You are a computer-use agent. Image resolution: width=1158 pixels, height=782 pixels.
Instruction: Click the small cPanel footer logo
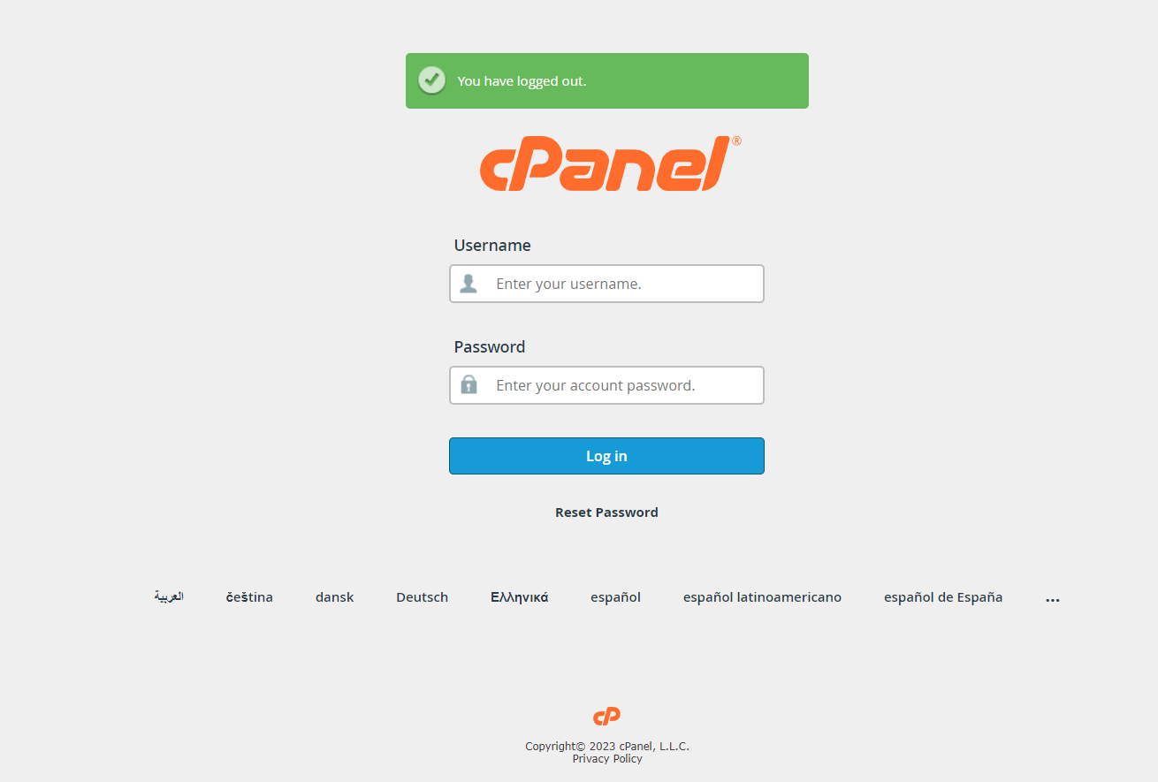tap(606, 717)
